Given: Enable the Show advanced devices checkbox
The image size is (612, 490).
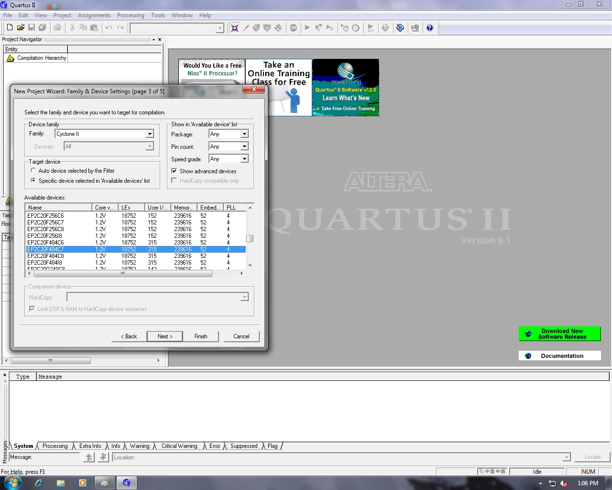Looking at the screenshot, I should 175,171.
